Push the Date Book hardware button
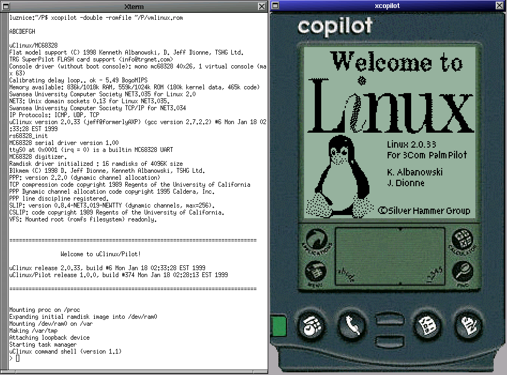 point(312,325)
